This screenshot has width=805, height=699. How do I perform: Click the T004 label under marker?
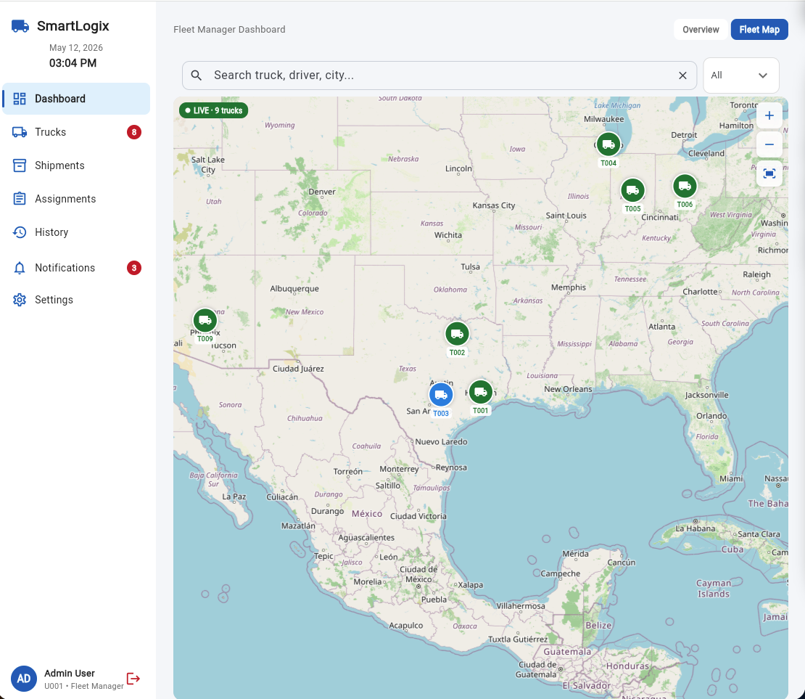pyautogui.click(x=608, y=163)
